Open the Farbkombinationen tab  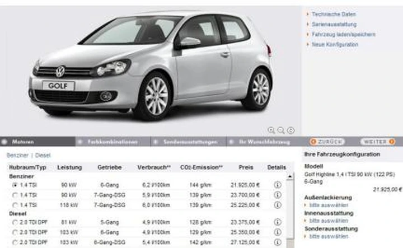[113, 142]
